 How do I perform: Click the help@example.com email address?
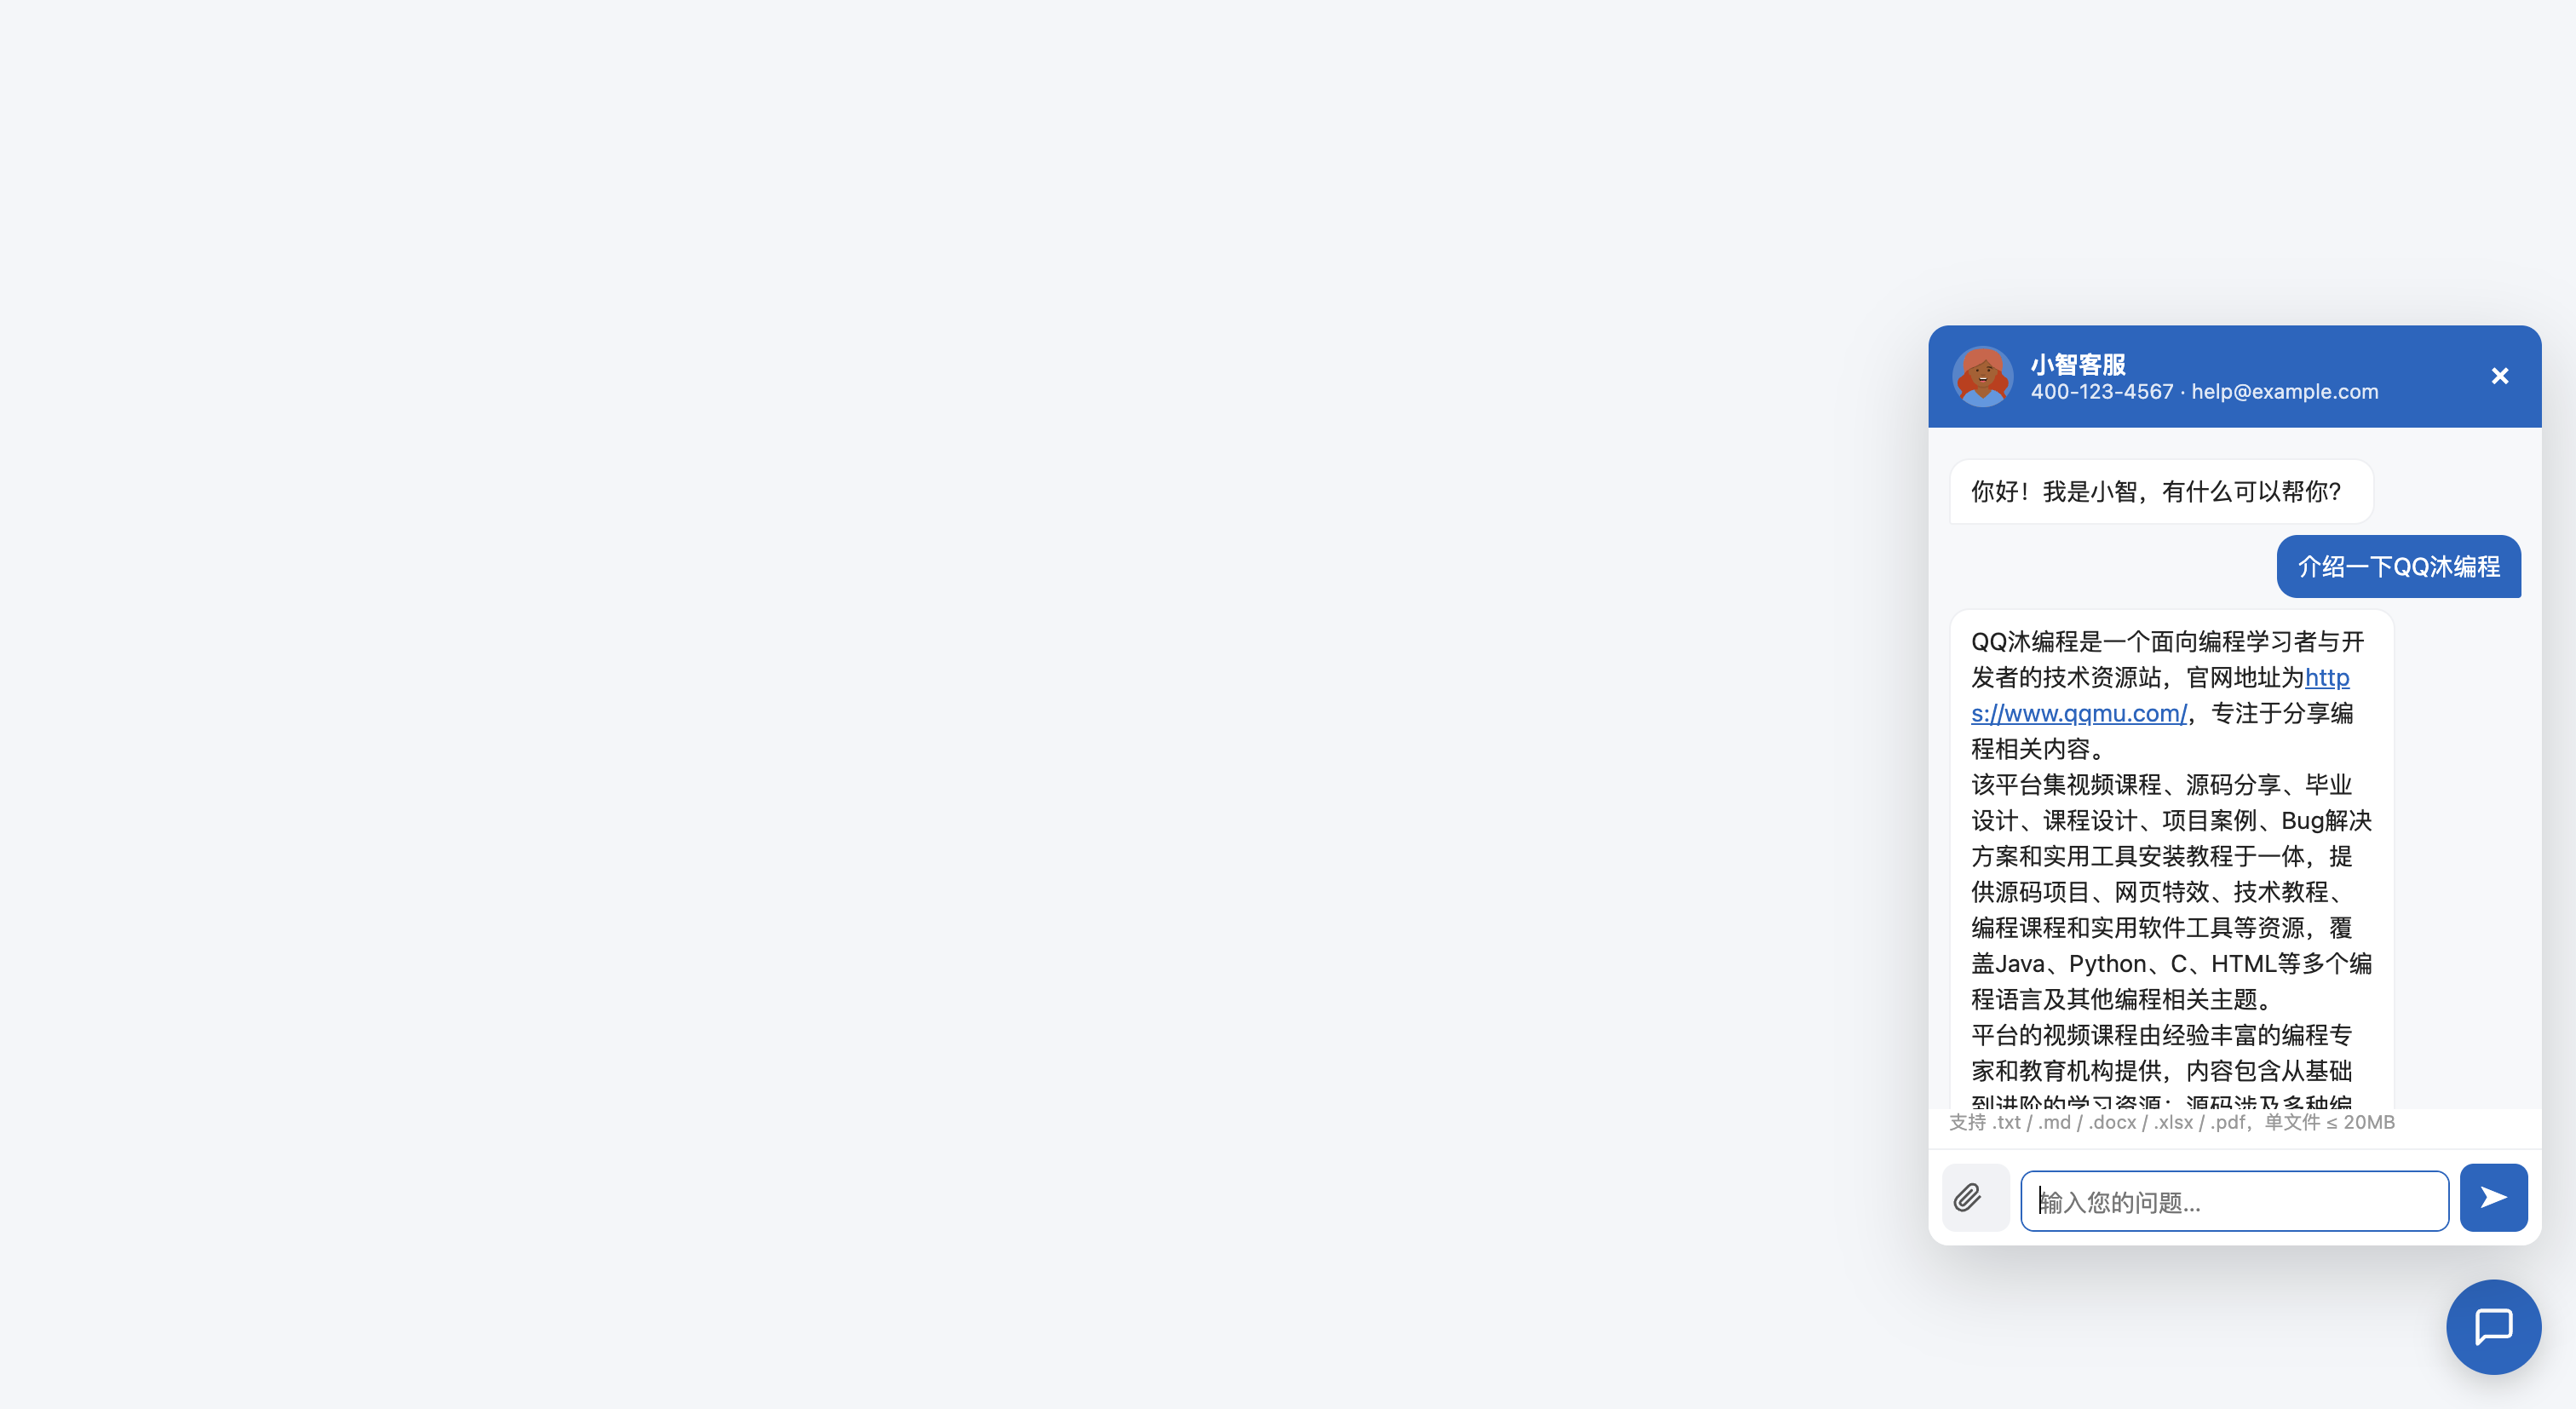coord(2285,392)
